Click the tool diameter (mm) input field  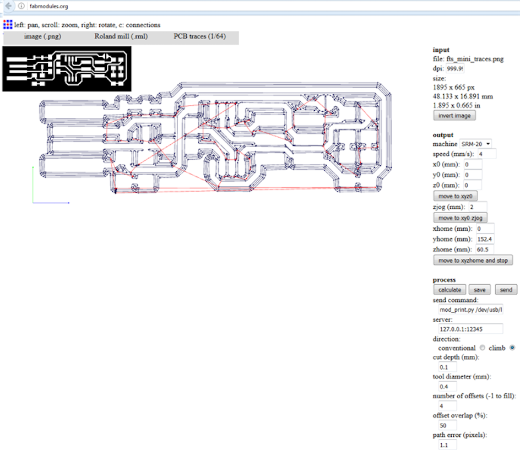pos(447,386)
